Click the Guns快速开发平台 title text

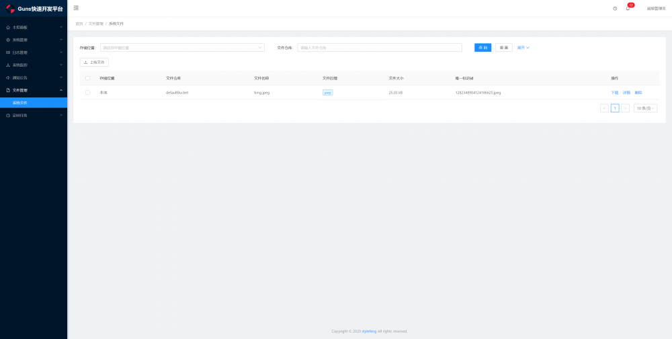[x=40, y=9]
